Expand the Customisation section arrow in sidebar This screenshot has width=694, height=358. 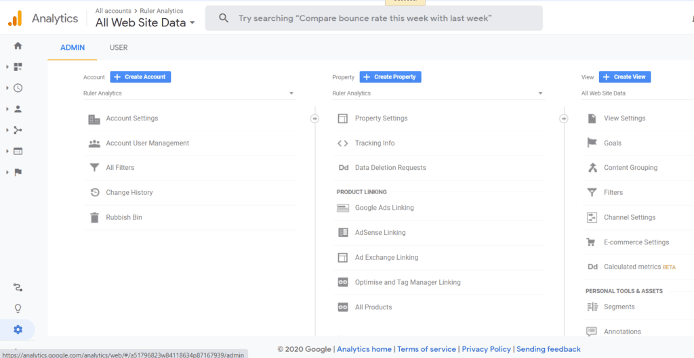pos(7,67)
